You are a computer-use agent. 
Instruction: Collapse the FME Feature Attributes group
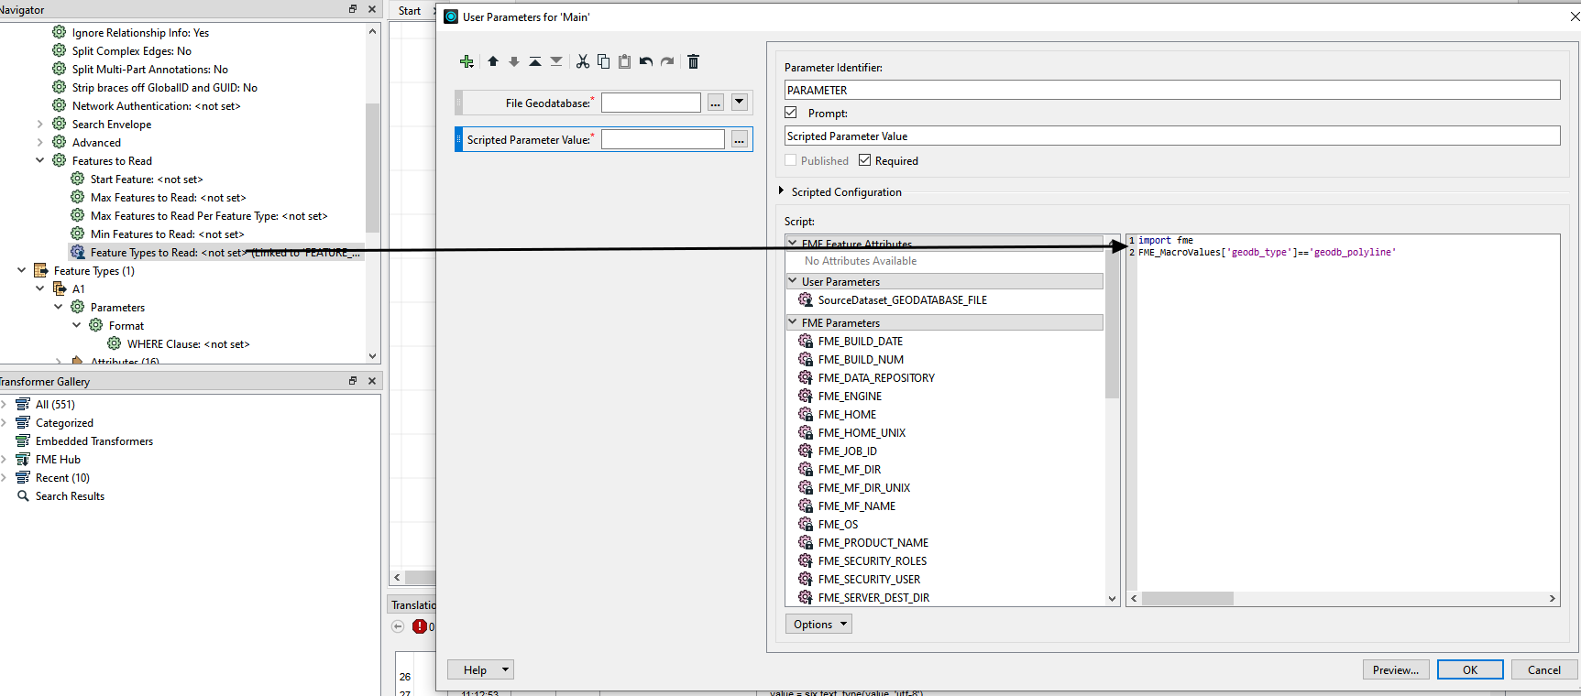click(x=793, y=244)
